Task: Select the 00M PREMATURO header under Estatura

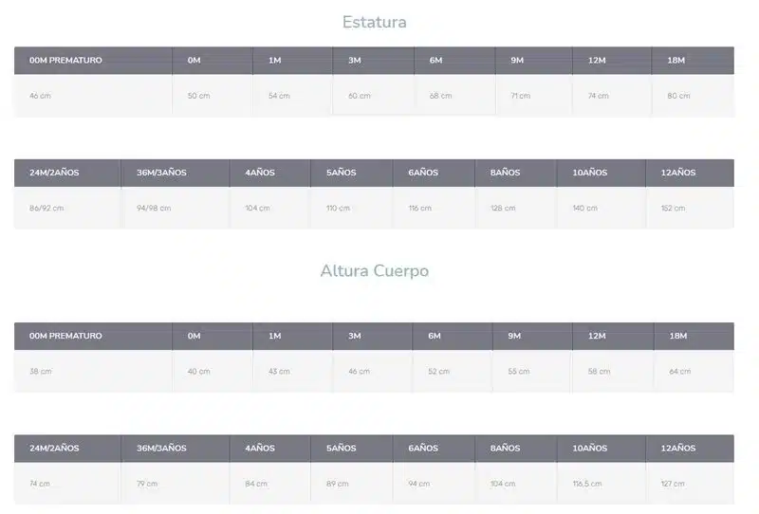Action: coord(65,61)
